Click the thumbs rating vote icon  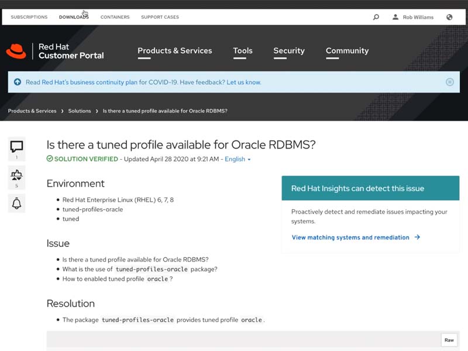[17, 175]
